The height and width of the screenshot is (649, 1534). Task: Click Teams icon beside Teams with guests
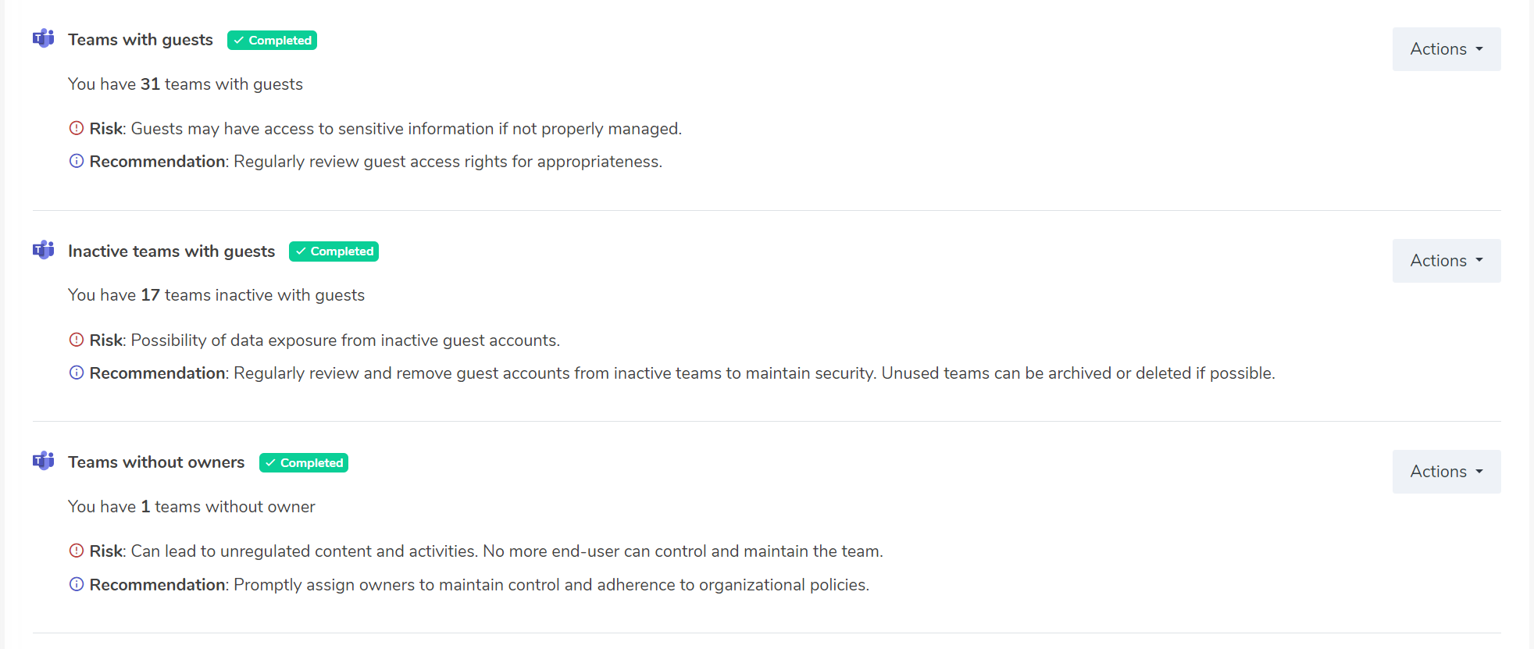[44, 38]
